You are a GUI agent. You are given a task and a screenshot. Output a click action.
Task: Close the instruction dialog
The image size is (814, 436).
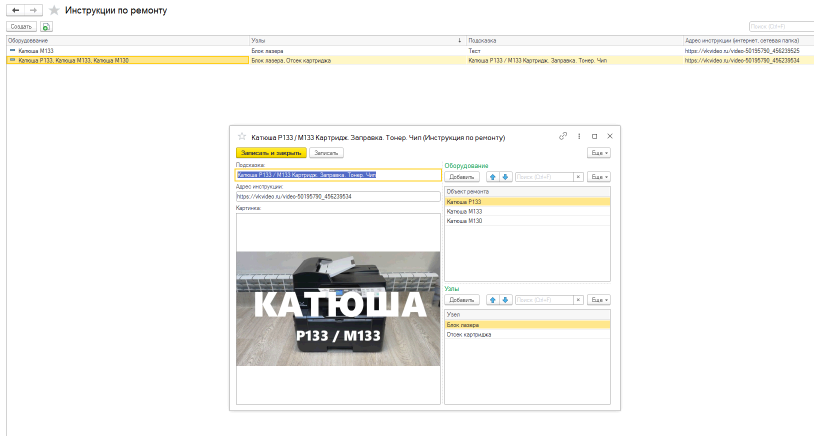610,136
